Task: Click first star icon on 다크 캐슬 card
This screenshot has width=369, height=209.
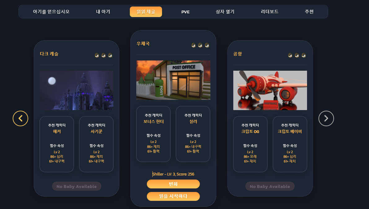Action: click(x=97, y=55)
